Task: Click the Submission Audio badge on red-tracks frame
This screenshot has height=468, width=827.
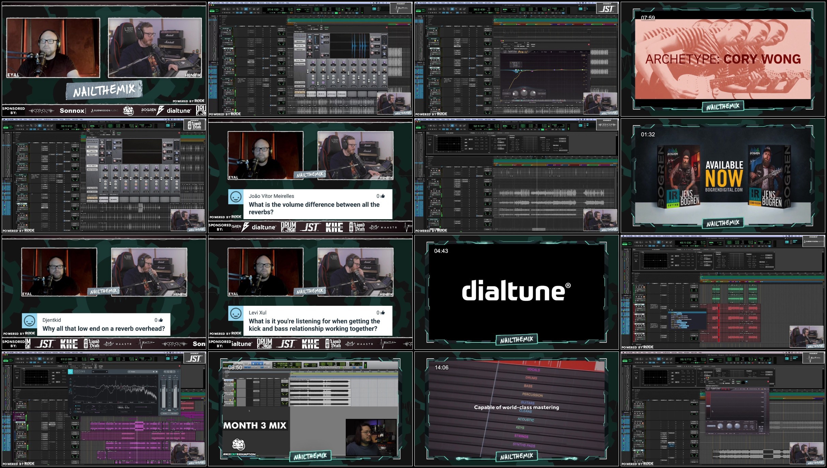Action: coord(814,241)
